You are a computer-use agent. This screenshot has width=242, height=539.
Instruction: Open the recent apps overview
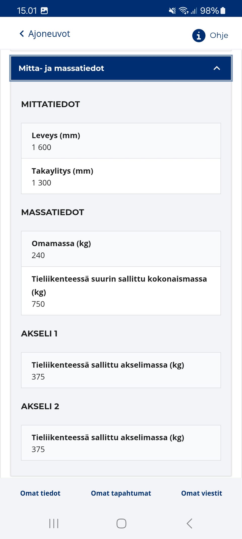coord(54,524)
